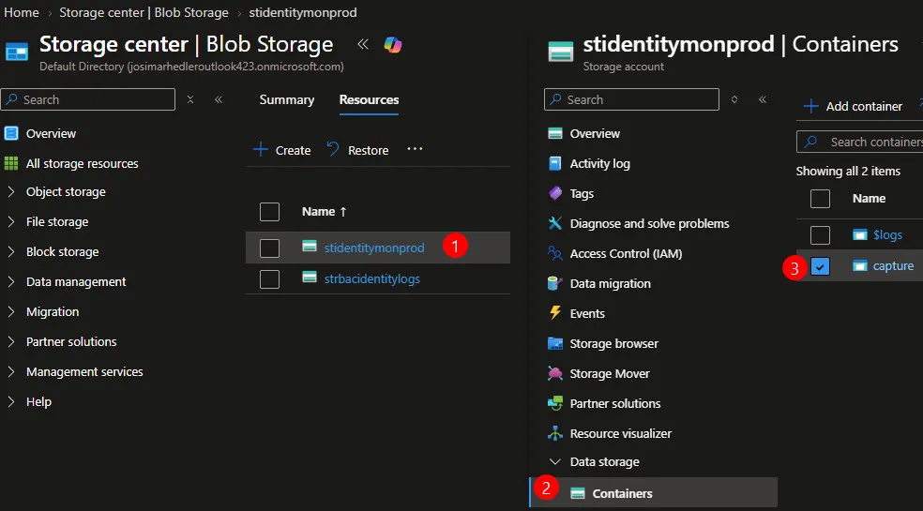923x511 pixels.
Task: Click the Overview icon in Storage center menu
Action: point(11,133)
